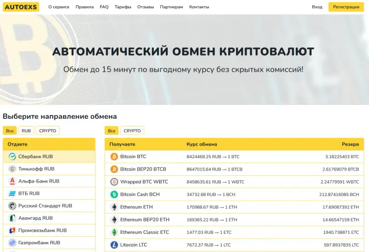Screen dimensions: 369x252
Task: Click the Газпромбанк round icon
Action: point(12,243)
